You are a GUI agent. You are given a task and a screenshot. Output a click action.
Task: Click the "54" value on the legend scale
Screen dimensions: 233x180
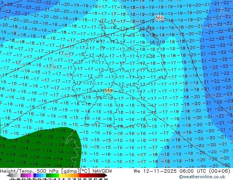pyautogui.click(x=106, y=179)
